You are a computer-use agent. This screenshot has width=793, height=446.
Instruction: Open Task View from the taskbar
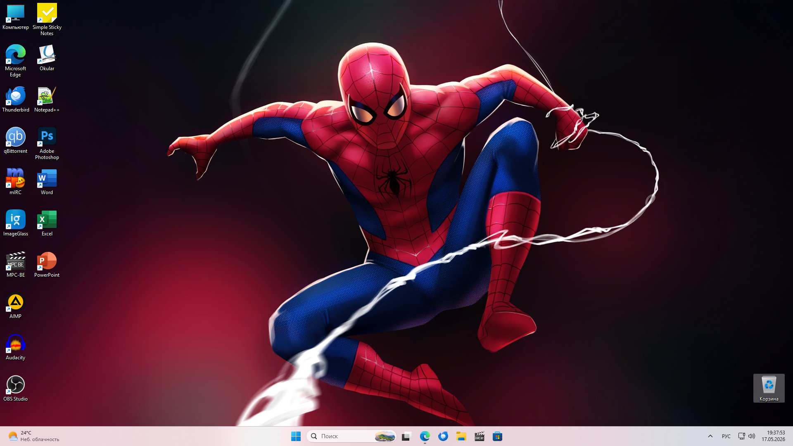click(407, 436)
